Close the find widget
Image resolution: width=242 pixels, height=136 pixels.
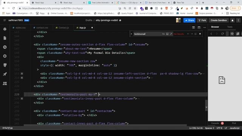pos(200,34)
